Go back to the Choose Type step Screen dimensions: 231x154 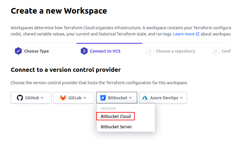36,51
